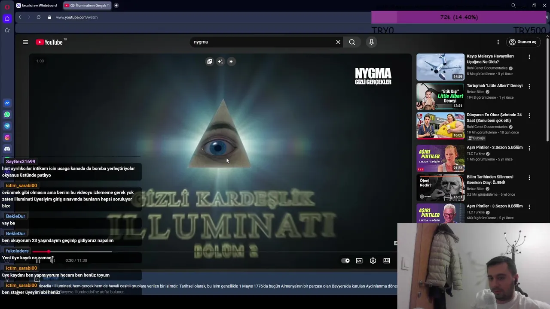The width and height of the screenshot is (550, 309).
Task: Open Bebar Bilim channel under Little Albert
Action: point(475,92)
